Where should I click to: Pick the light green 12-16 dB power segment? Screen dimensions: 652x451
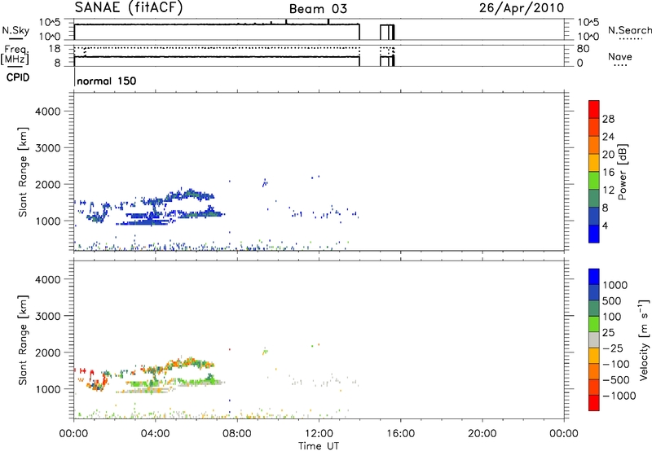pos(594,180)
